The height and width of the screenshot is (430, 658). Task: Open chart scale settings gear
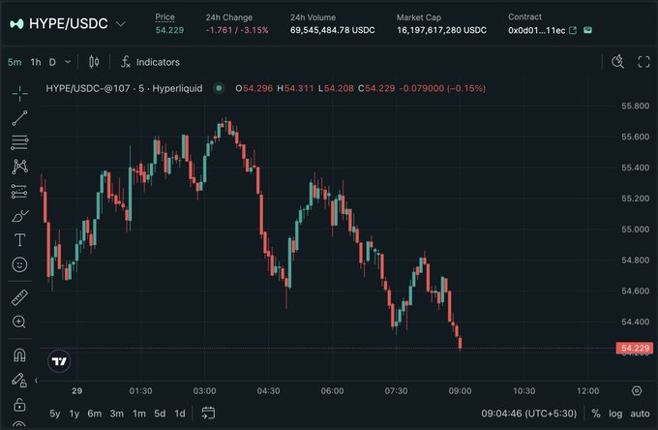pyautogui.click(x=637, y=391)
